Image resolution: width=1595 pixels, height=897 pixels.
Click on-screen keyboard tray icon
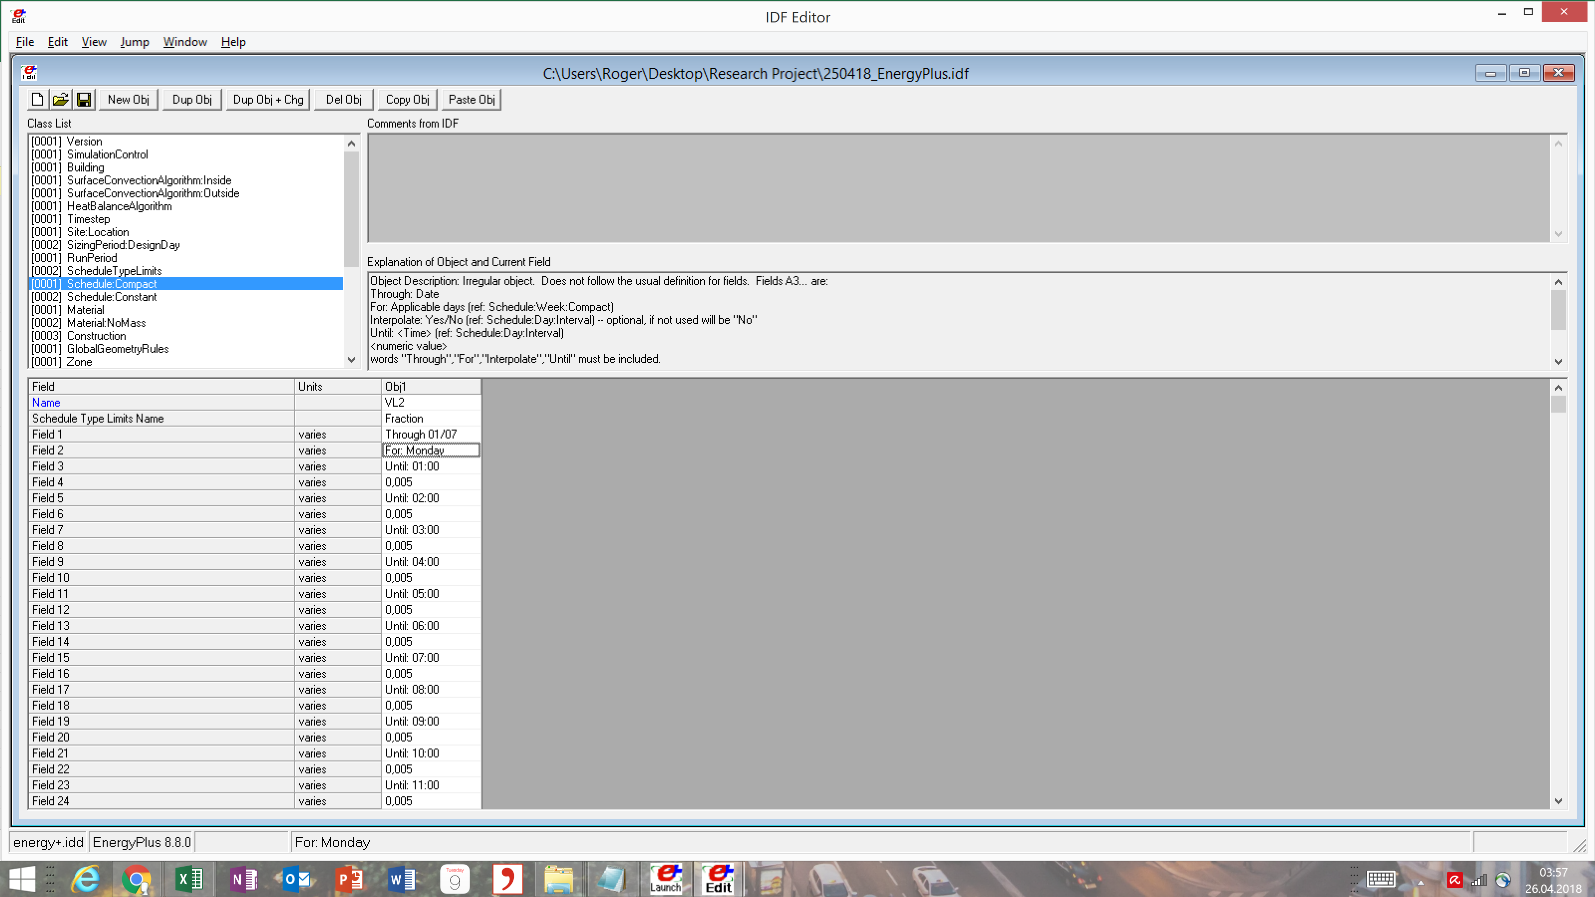click(x=1381, y=880)
